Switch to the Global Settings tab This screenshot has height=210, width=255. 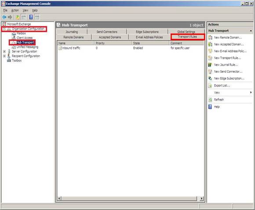coord(186,32)
